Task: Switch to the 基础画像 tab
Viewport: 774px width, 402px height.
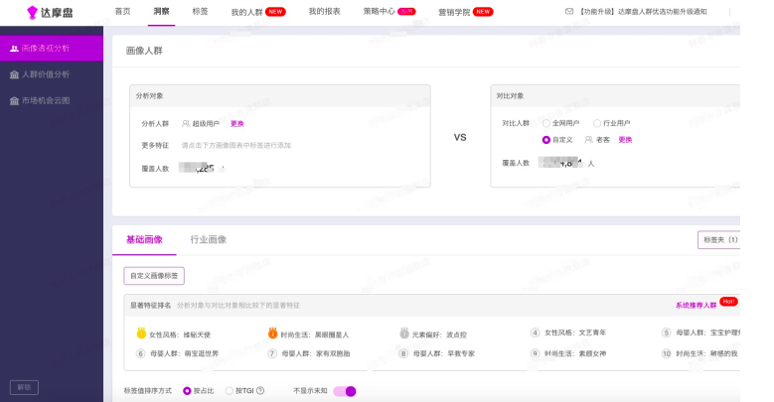Action: click(144, 240)
